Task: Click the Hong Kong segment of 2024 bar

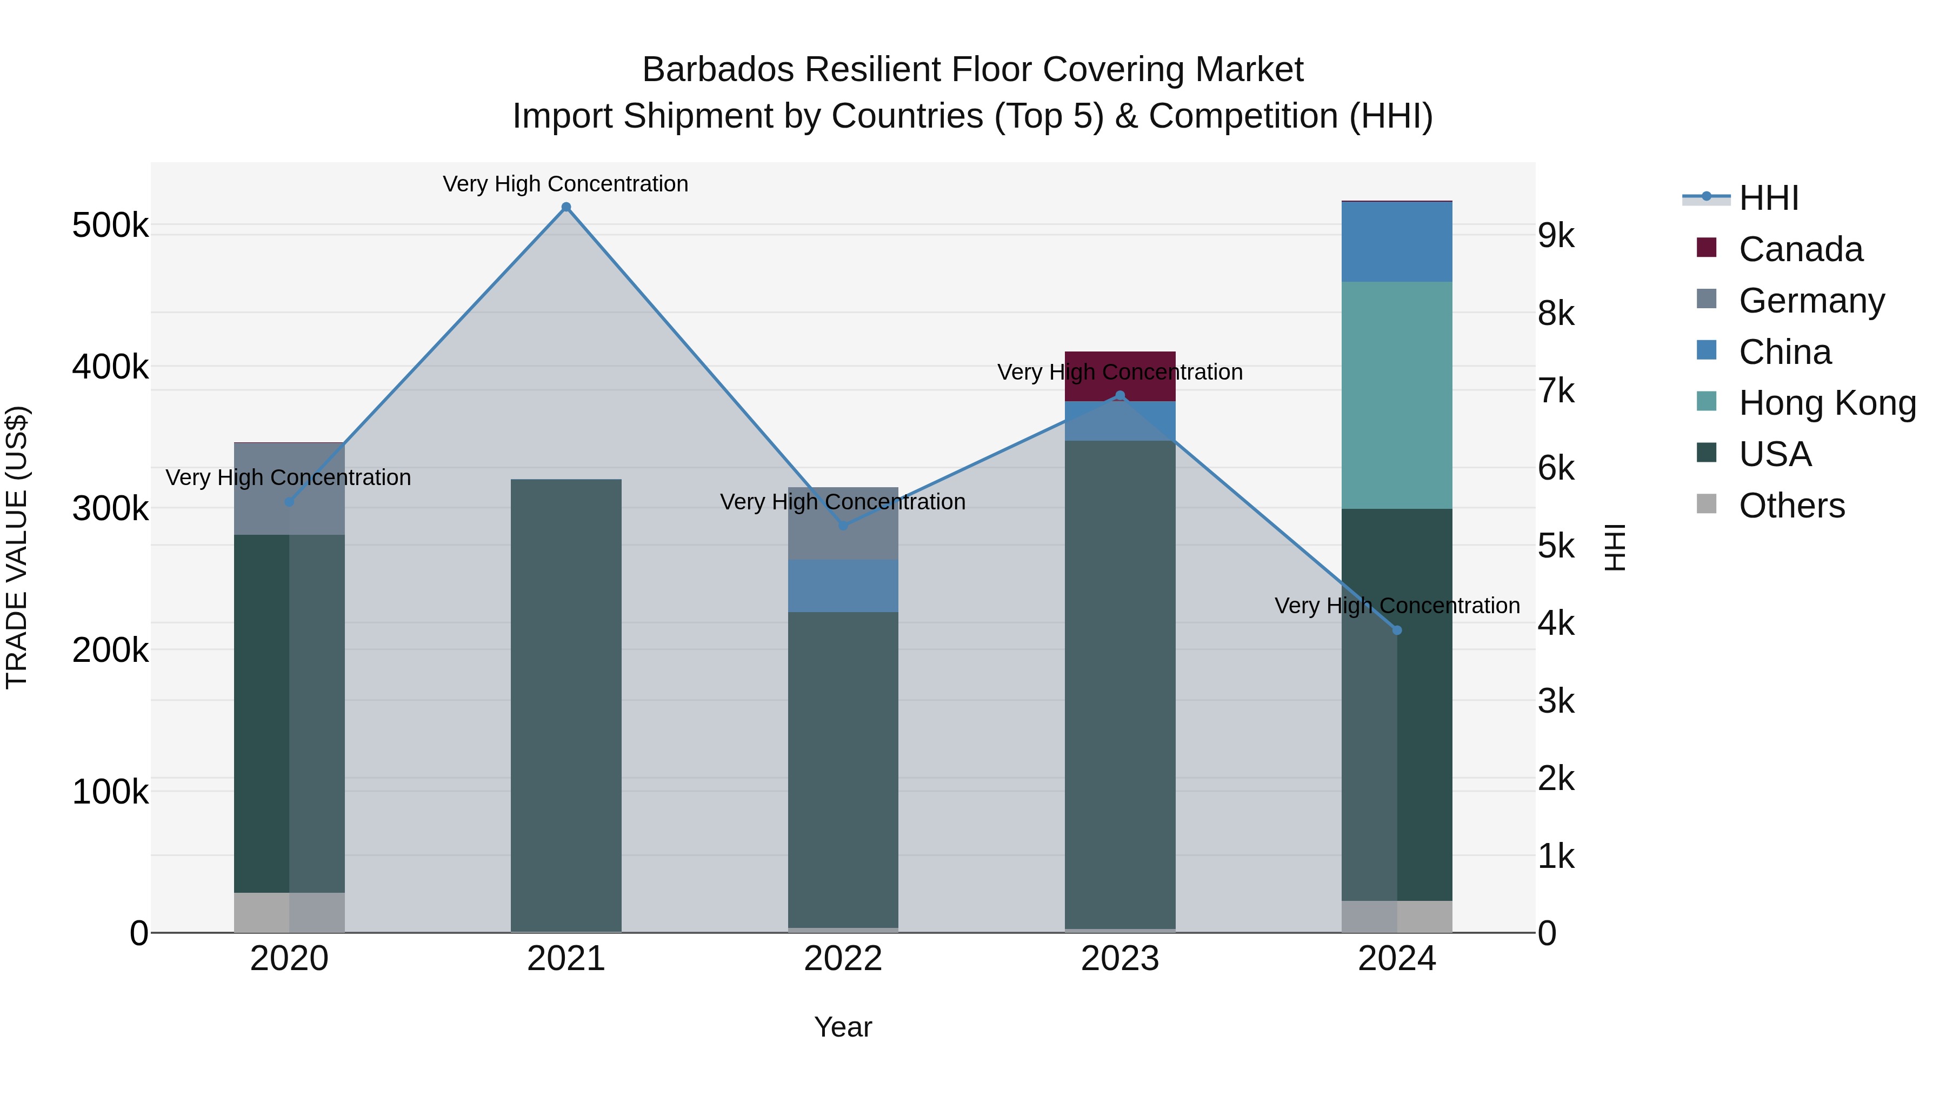Action: click(1397, 395)
